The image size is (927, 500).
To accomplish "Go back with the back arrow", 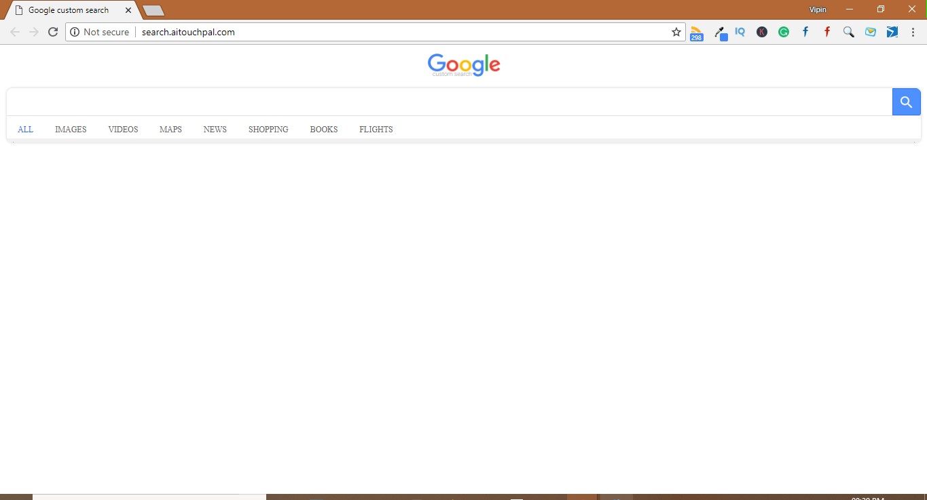I will (x=14, y=31).
